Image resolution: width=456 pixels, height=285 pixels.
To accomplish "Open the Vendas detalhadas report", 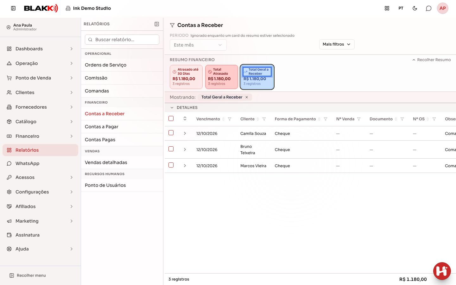I will [x=122, y=162].
